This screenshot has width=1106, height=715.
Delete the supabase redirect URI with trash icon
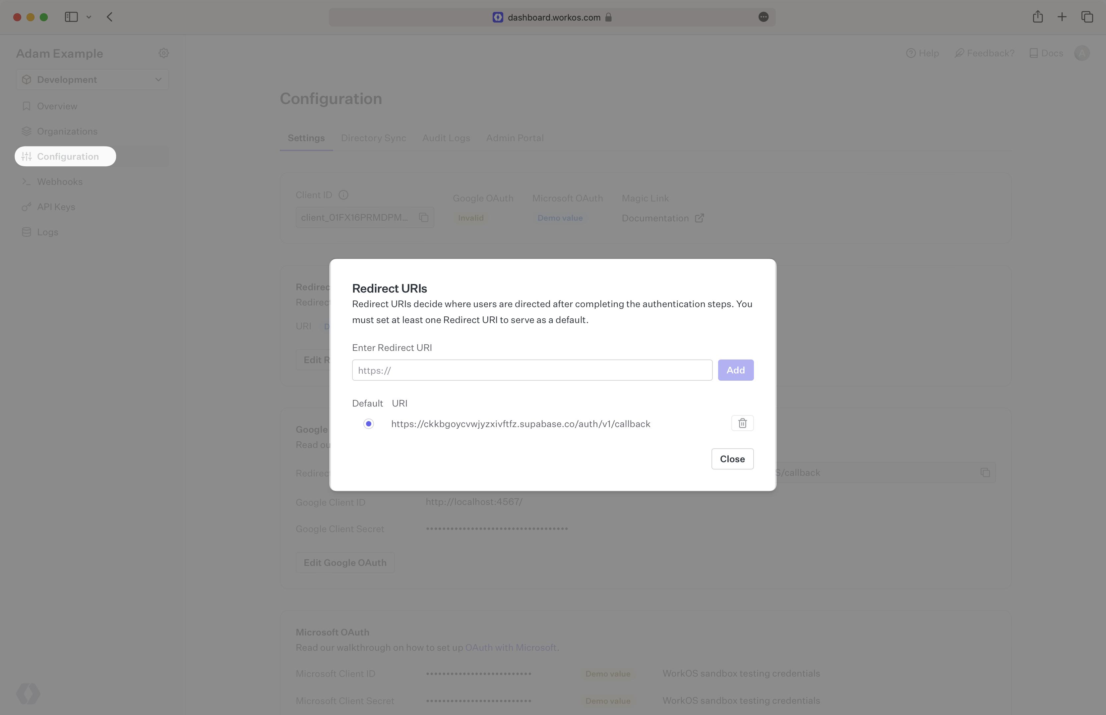[742, 423]
